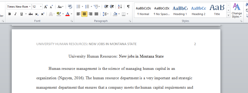
Task: Apply the Heading 1 style
Action: pyautogui.click(x=180, y=10)
